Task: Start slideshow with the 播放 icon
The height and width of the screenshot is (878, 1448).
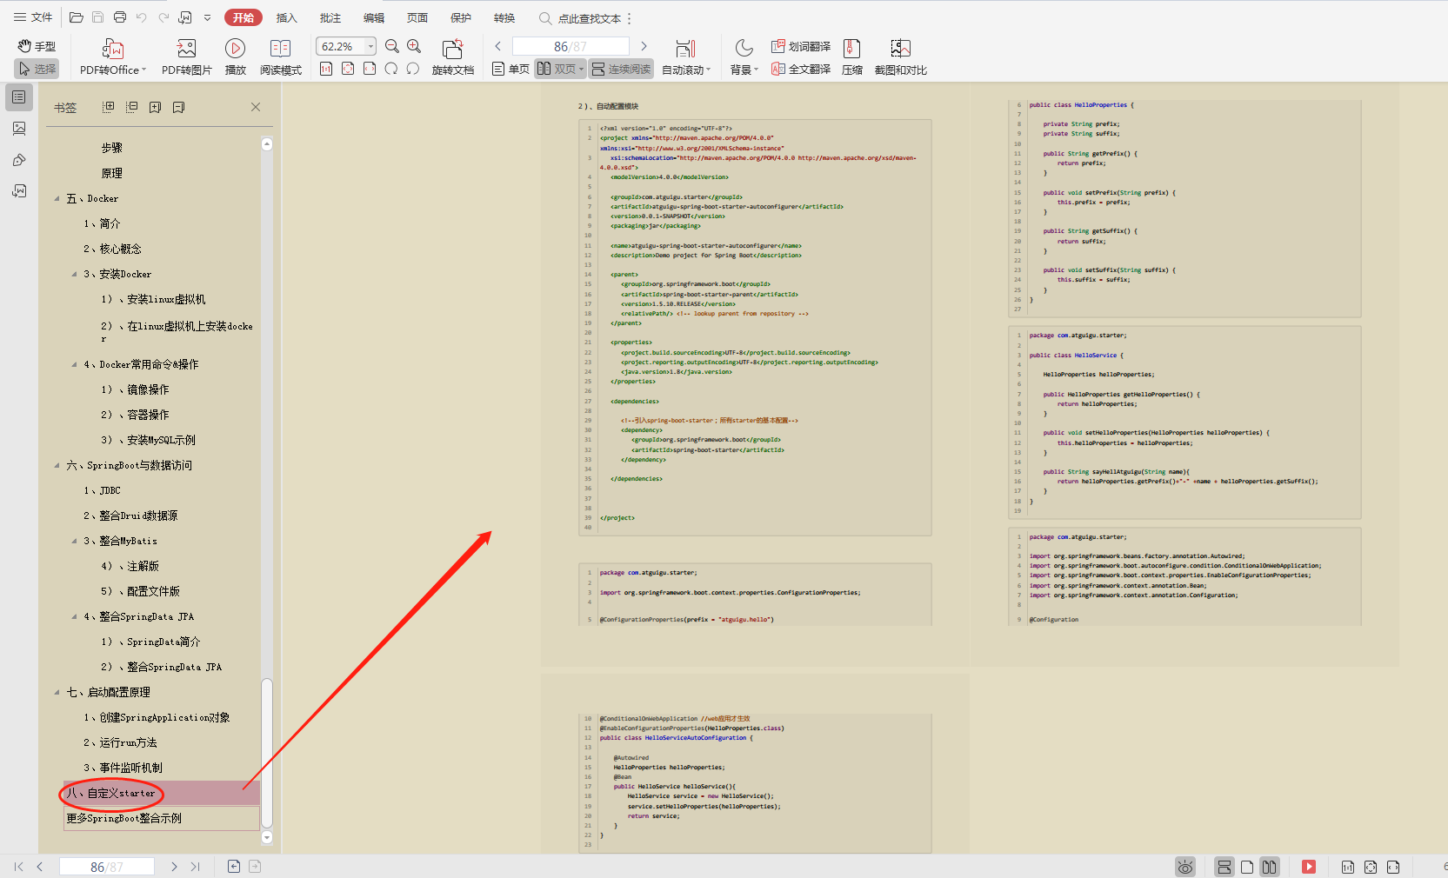Action: [235, 49]
